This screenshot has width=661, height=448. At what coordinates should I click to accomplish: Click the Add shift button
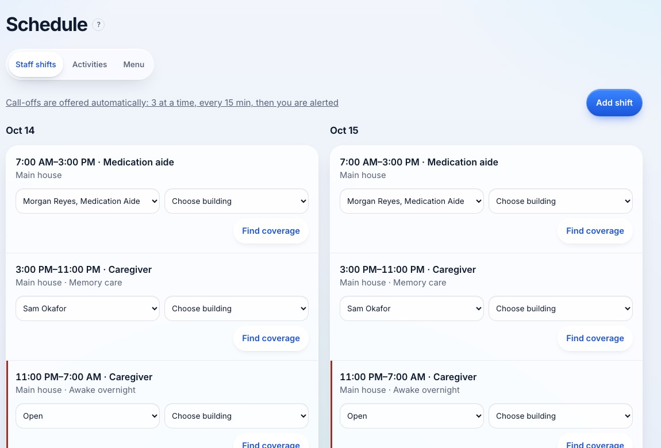pos(614,103)
